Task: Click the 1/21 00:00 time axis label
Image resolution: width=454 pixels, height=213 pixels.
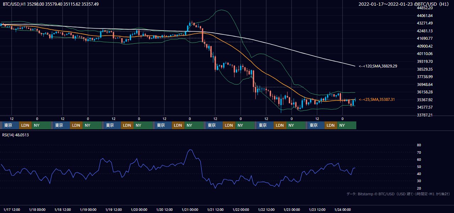Action: 190,209
